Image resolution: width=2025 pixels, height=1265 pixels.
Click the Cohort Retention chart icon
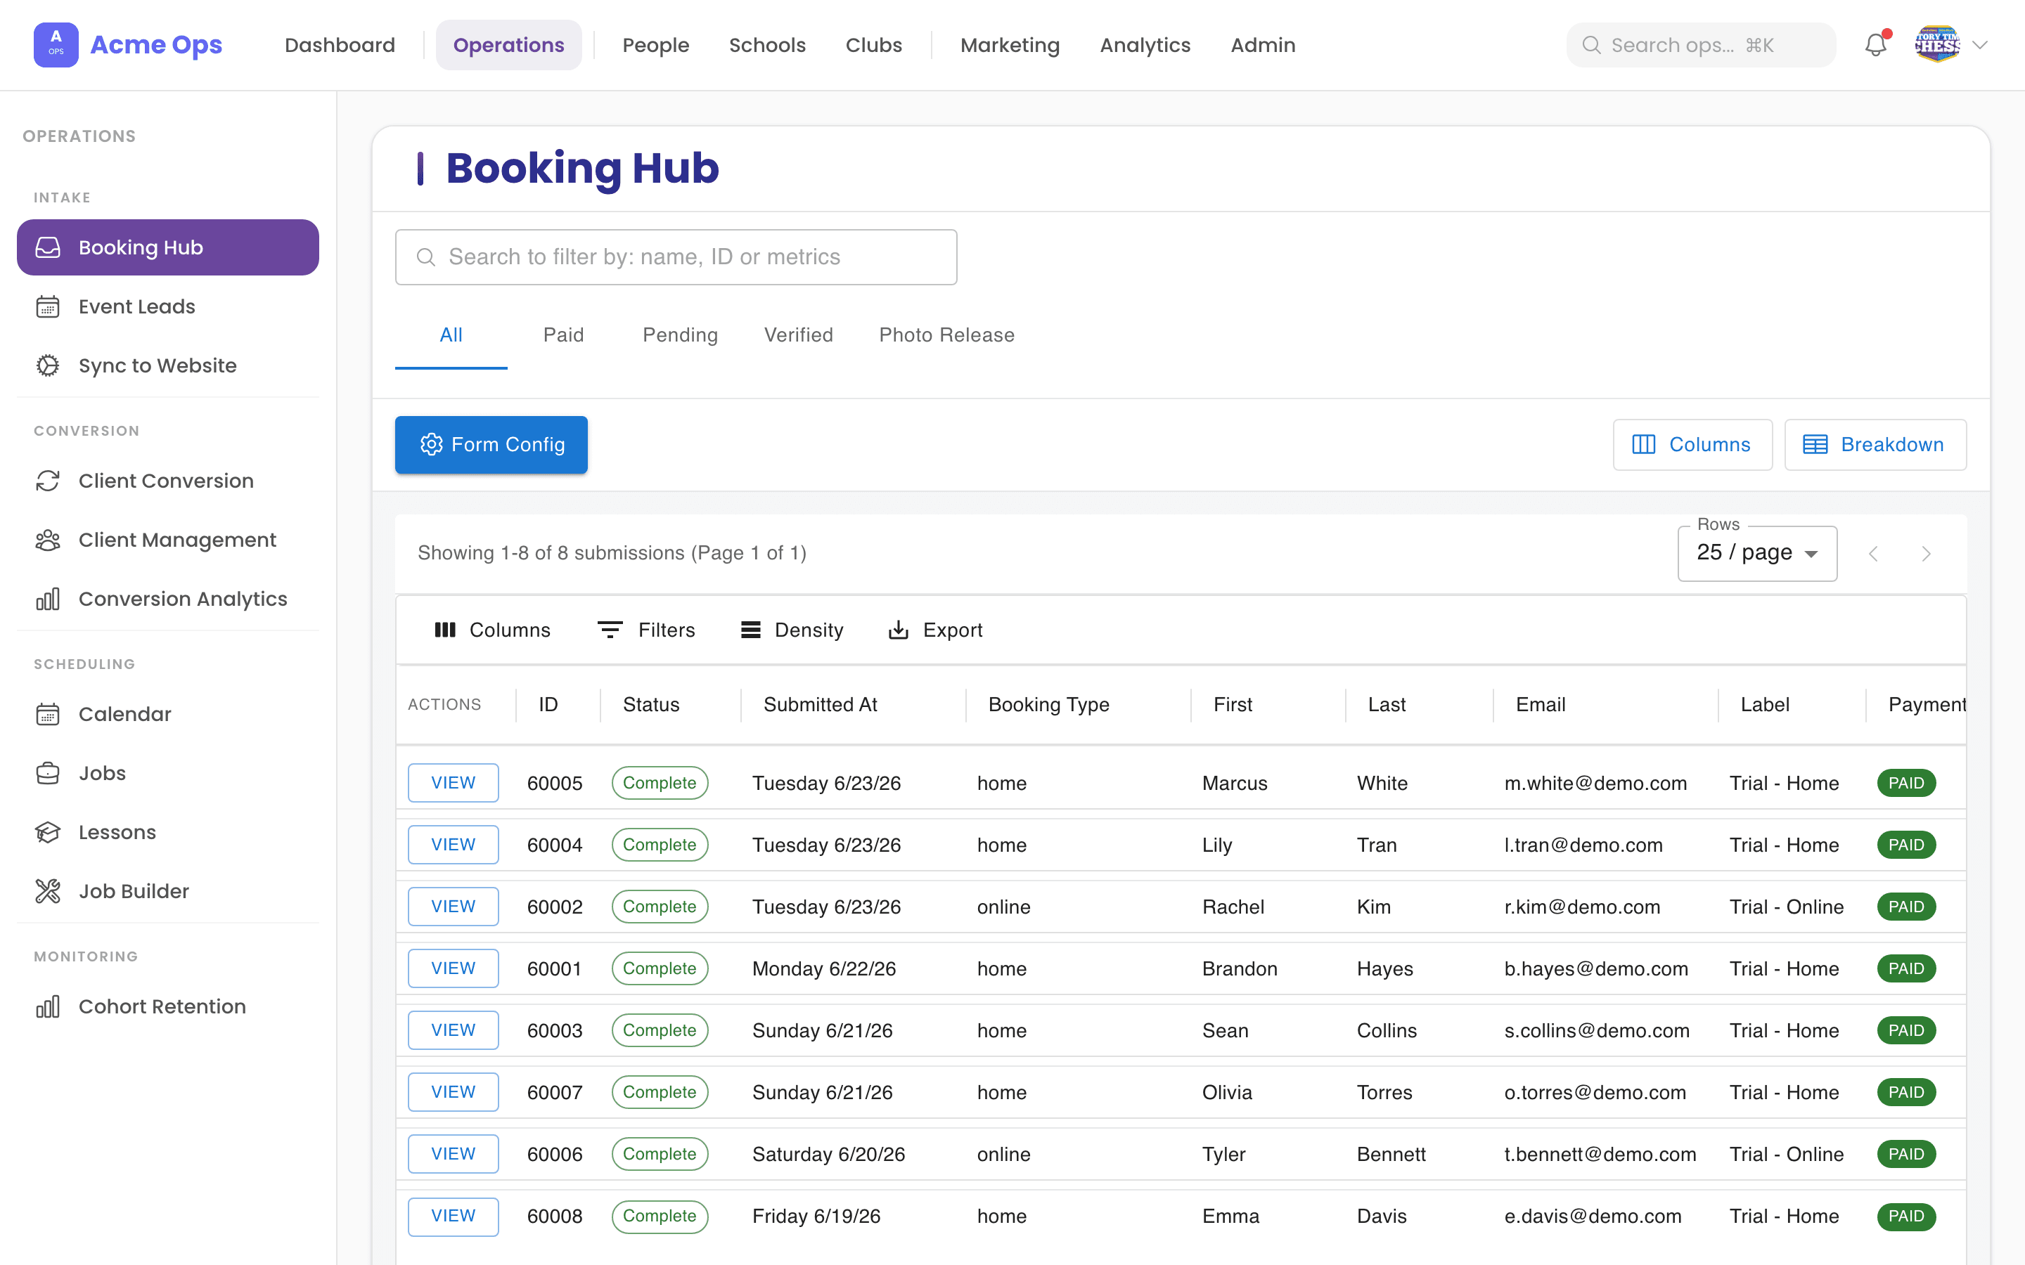pos(48,1006)
